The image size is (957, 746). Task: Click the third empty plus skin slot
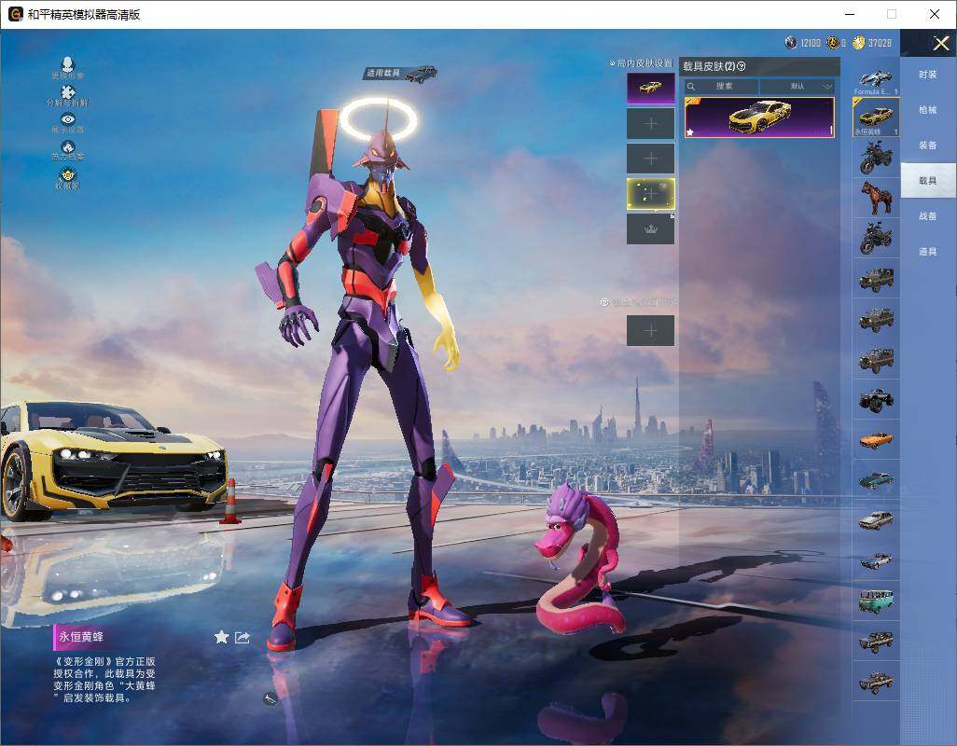coord(651,159)
